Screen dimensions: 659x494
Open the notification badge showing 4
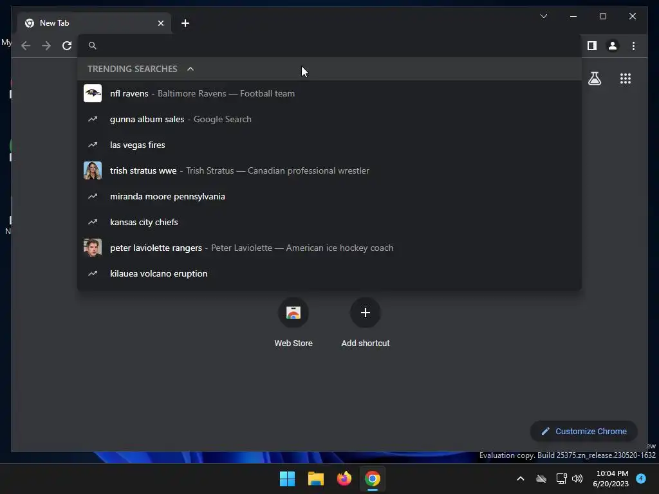641,478
